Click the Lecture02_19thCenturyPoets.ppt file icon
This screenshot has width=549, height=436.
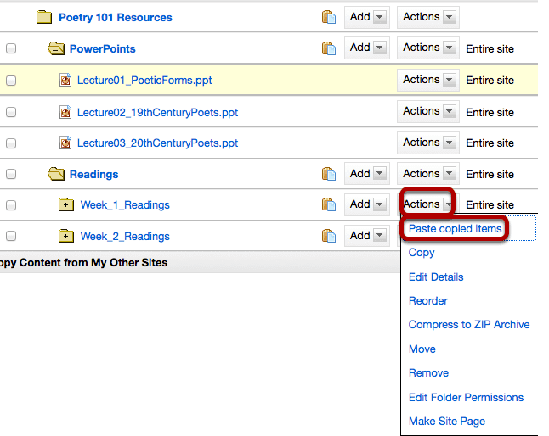(x=65, y=112)
